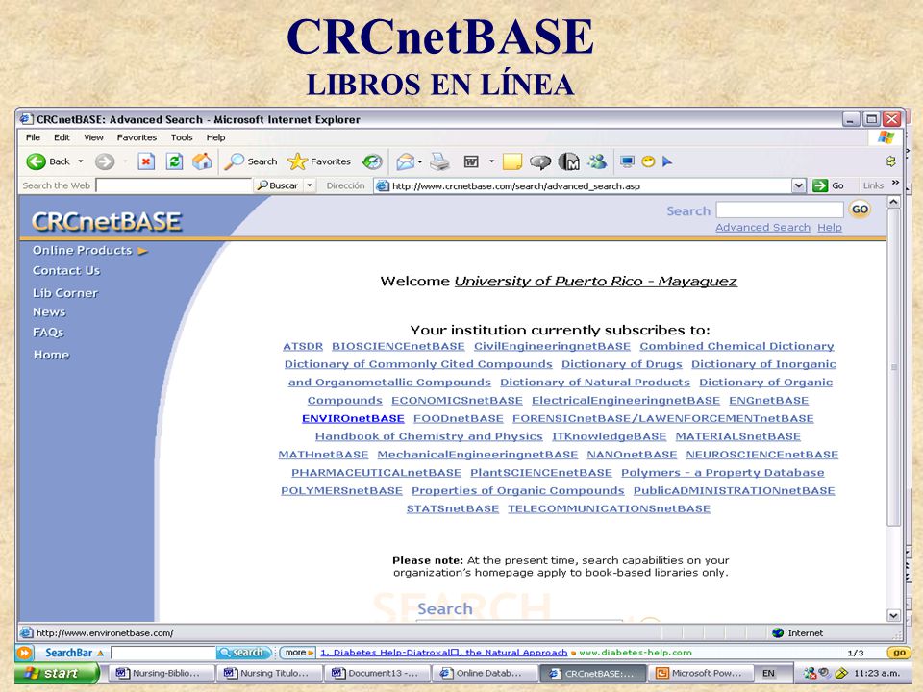Click the Buscar button
Image resolution: width=923 pixels, height=692 pixels.
[279, 185]
